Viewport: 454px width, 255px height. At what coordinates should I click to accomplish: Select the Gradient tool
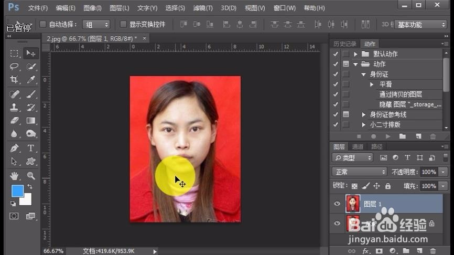tap(31, 120)
